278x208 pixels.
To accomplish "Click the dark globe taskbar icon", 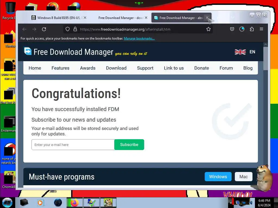I will click(58, 203).
